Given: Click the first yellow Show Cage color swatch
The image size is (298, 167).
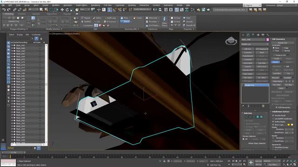Looking at the screenshot, I should (x=289, y=125).
